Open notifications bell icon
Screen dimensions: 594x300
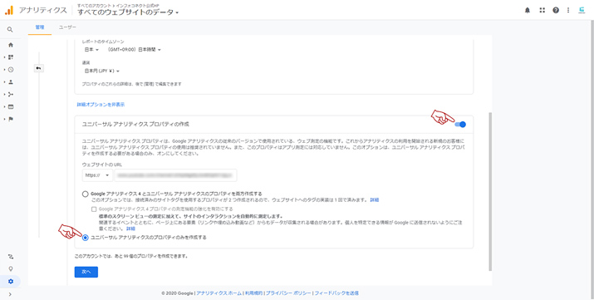(528, 10)
